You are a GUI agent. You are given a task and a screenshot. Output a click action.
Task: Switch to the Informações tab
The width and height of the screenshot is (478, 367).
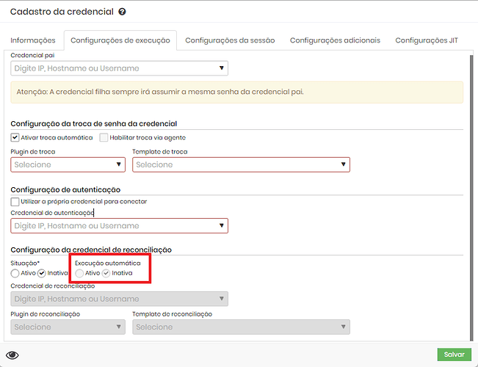click(32, 40)
